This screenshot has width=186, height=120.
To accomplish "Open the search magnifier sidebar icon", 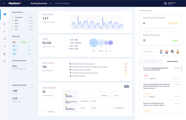I will click(4, 61).
